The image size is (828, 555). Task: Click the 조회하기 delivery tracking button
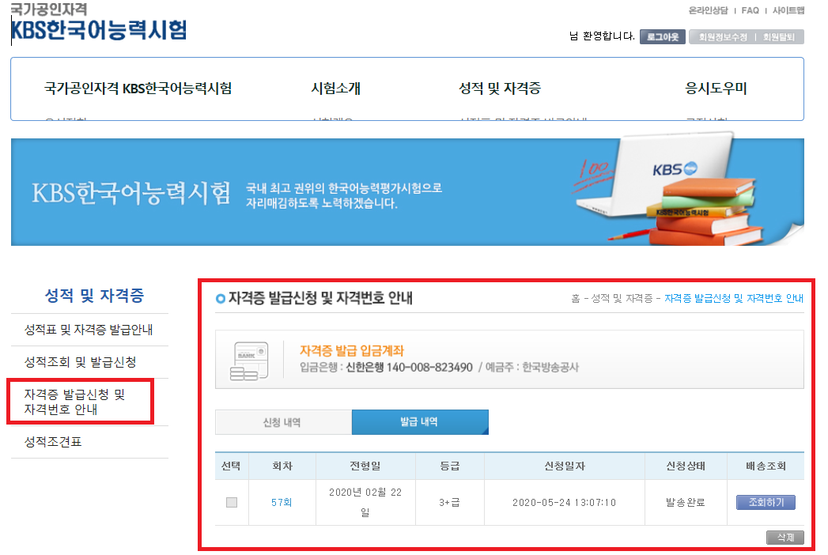point(766,502)
